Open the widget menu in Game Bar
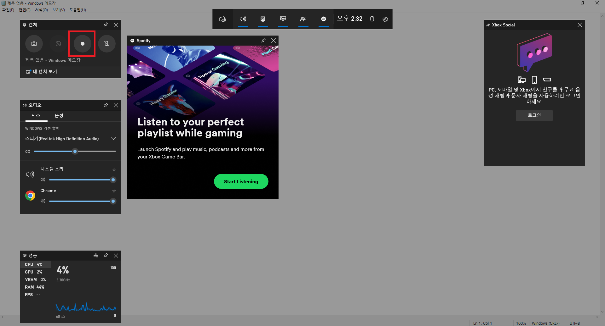This screenshot has width=605, height=326. point(222,19)
